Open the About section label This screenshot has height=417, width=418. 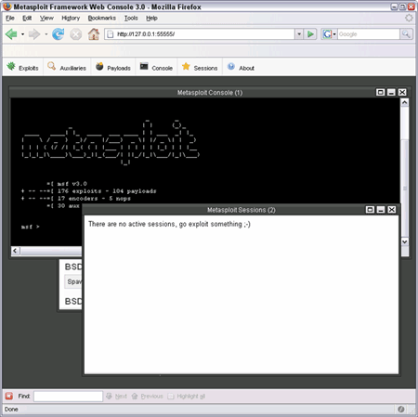[246, 68]
